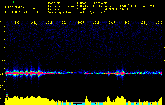
Task: Click the 0.6 kHz axis label
Action: 2,100
